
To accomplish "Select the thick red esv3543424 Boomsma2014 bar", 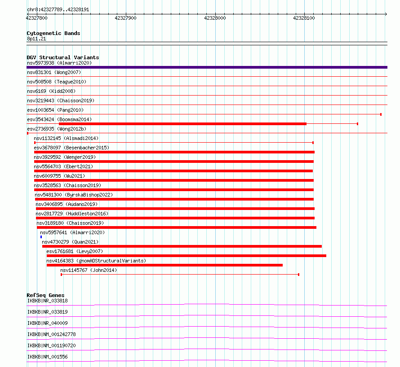I will pos(182,124).
